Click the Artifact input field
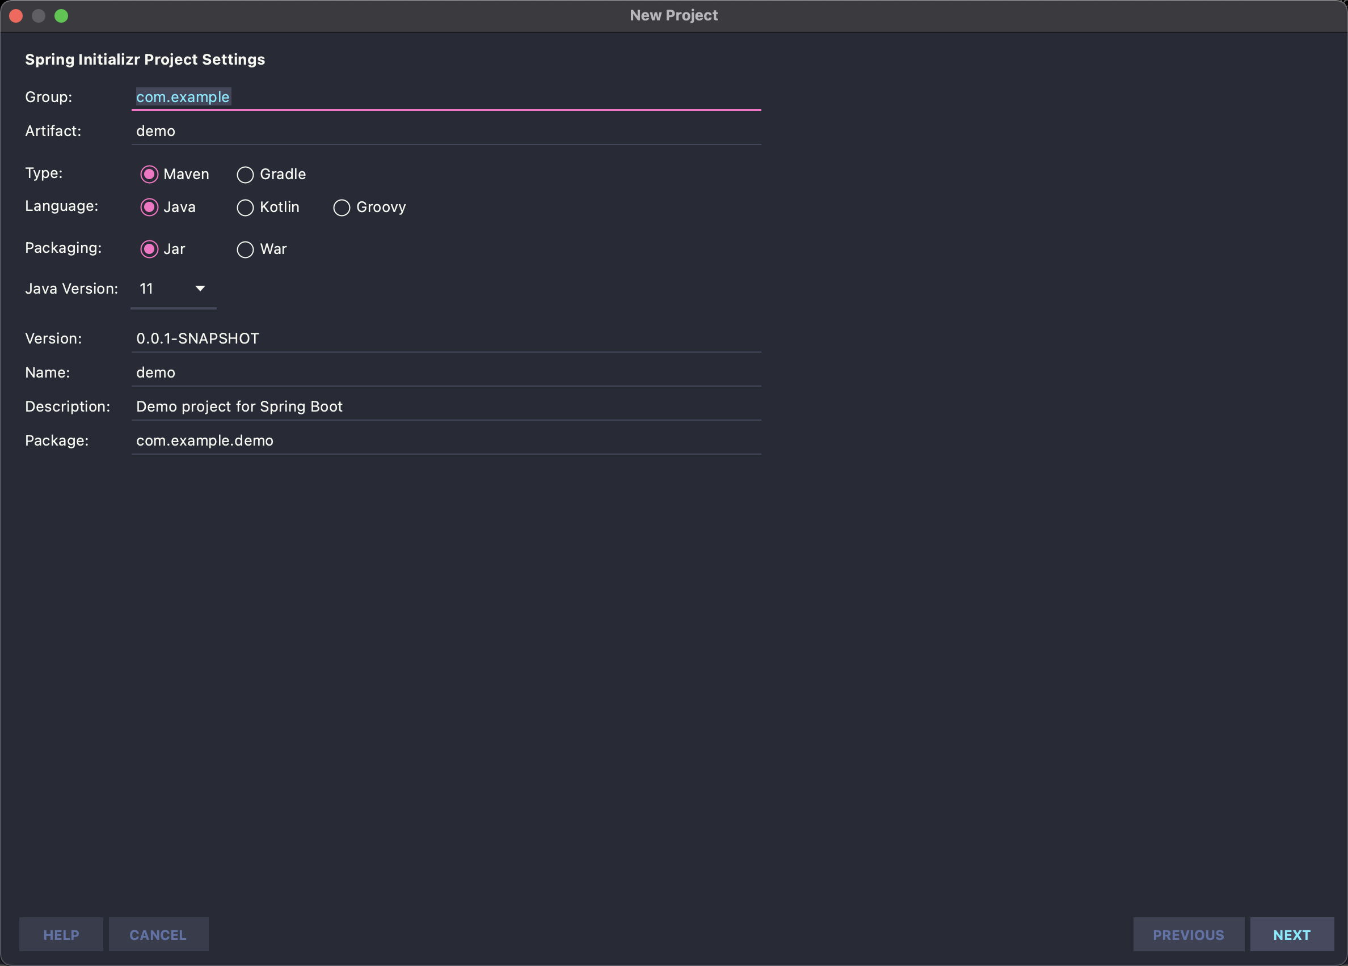This screenshot has height=966, width=1348. coord(446,131)
